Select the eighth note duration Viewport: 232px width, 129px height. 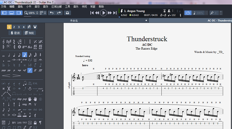click(19, 55)
